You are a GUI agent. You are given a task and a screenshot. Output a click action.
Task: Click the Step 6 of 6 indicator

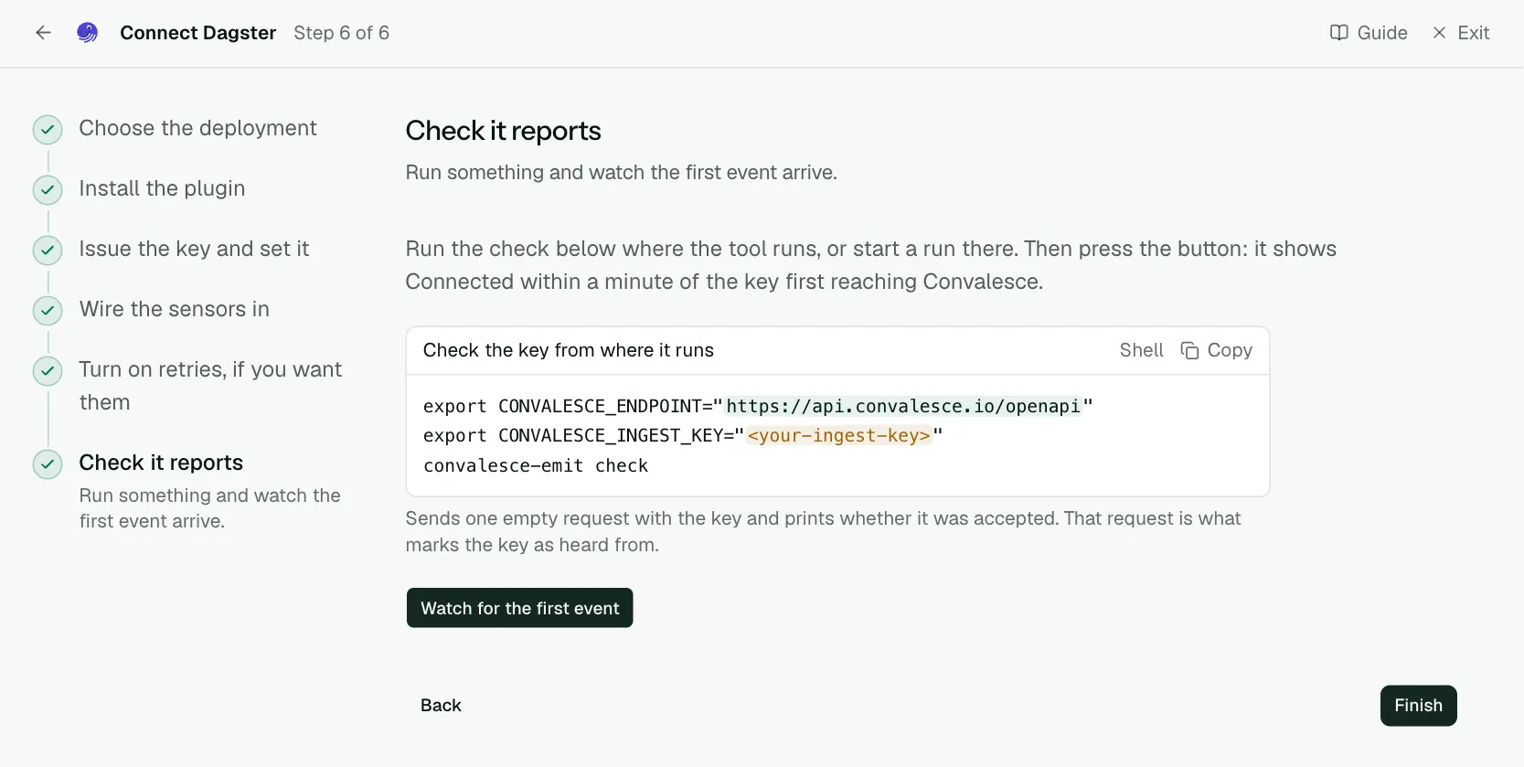(x=341, y=33)
